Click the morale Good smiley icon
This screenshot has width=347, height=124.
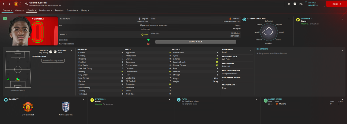pos(142,35)
